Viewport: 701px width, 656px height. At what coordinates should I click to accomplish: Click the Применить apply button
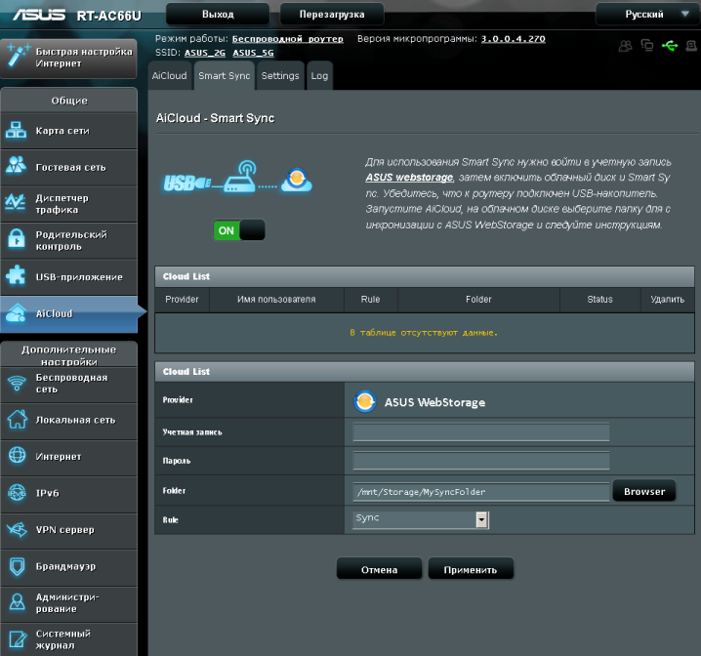pyautogui.click(x=471, y=569)
